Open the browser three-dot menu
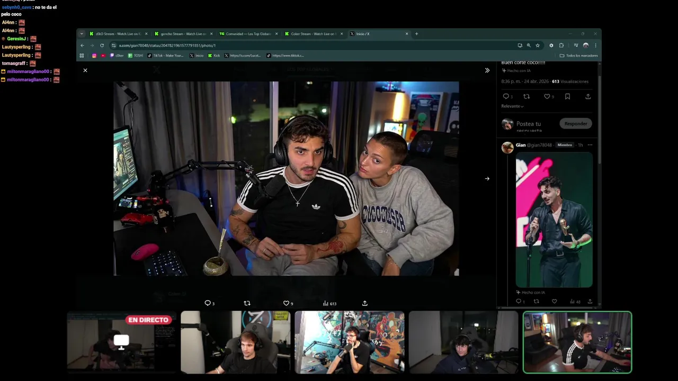The image size is (678, 381). [x=595, y=46]
